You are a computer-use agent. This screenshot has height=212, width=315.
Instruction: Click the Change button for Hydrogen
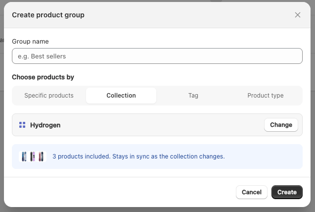coord(281,125)
